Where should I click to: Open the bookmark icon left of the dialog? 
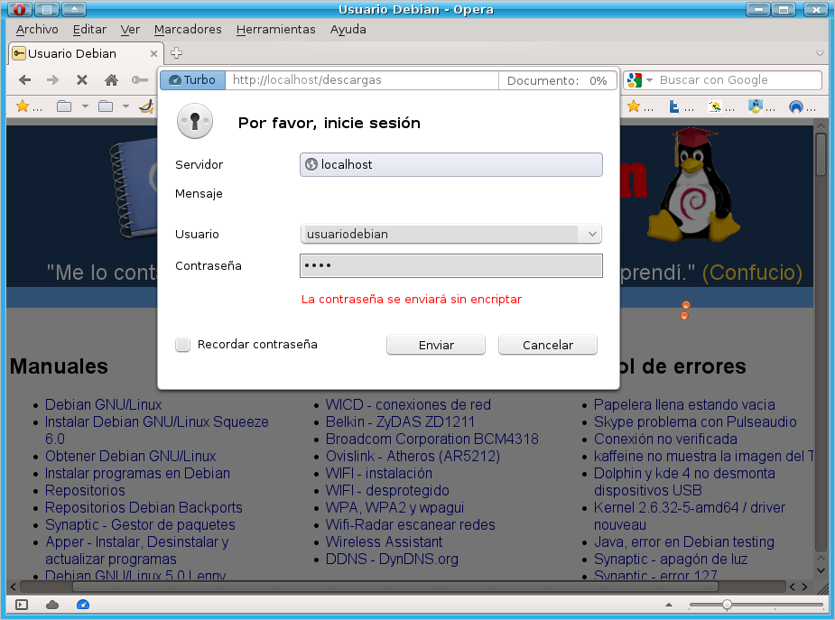point(146,106)
